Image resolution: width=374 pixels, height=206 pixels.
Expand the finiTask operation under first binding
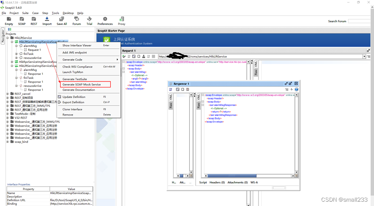(x=16, y=54)
